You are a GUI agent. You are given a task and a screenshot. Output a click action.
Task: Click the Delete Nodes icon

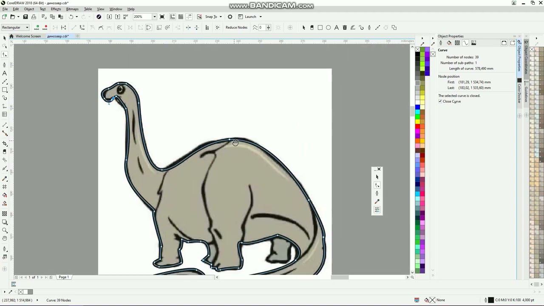pyautogui.click(x=45, y=28)
